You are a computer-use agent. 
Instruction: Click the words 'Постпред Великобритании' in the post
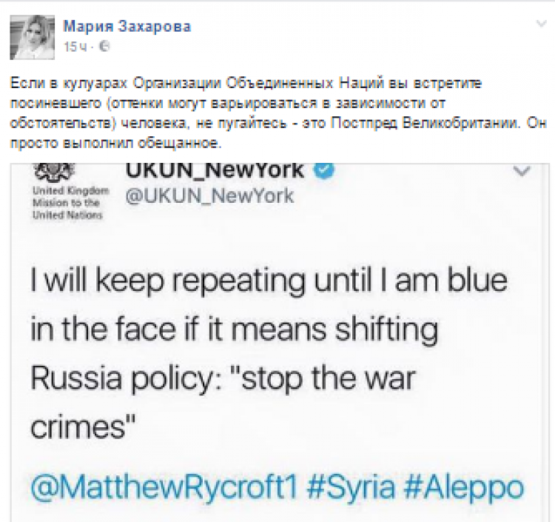(426, 123)
